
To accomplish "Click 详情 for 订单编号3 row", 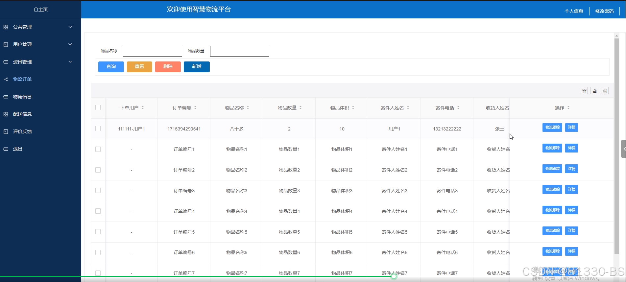I will (571, 190).
